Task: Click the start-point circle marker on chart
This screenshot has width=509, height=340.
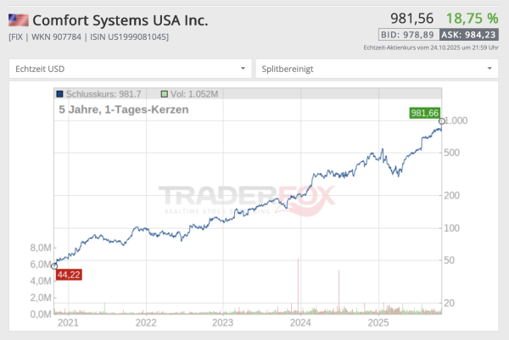Action: click(55, 265)
